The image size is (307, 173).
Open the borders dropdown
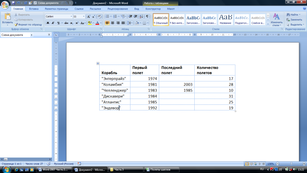tap(148, 23)
